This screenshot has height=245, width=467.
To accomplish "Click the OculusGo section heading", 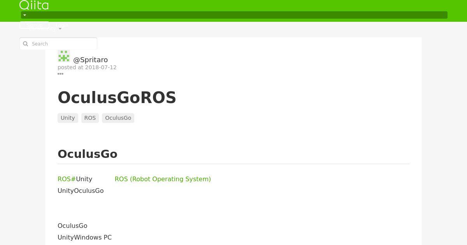I will click(88, 154).
